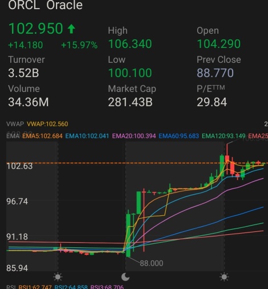Tap the RSI1:62.747 legend entry
This screenshot has height=289, width=268.
(x=35, y=287)
